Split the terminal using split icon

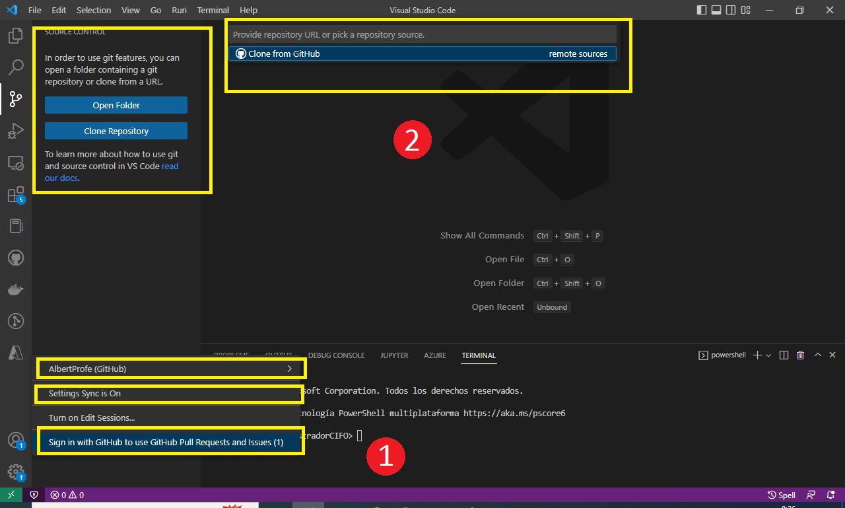click(x=784, y=355)
